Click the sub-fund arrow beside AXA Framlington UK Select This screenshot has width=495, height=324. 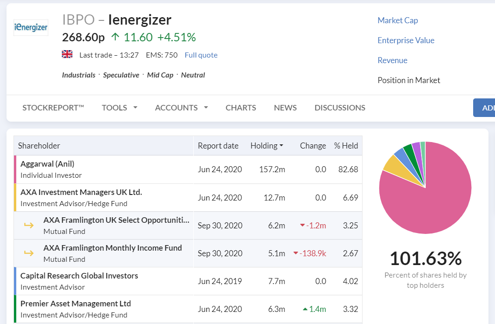[x=29, y=225]
